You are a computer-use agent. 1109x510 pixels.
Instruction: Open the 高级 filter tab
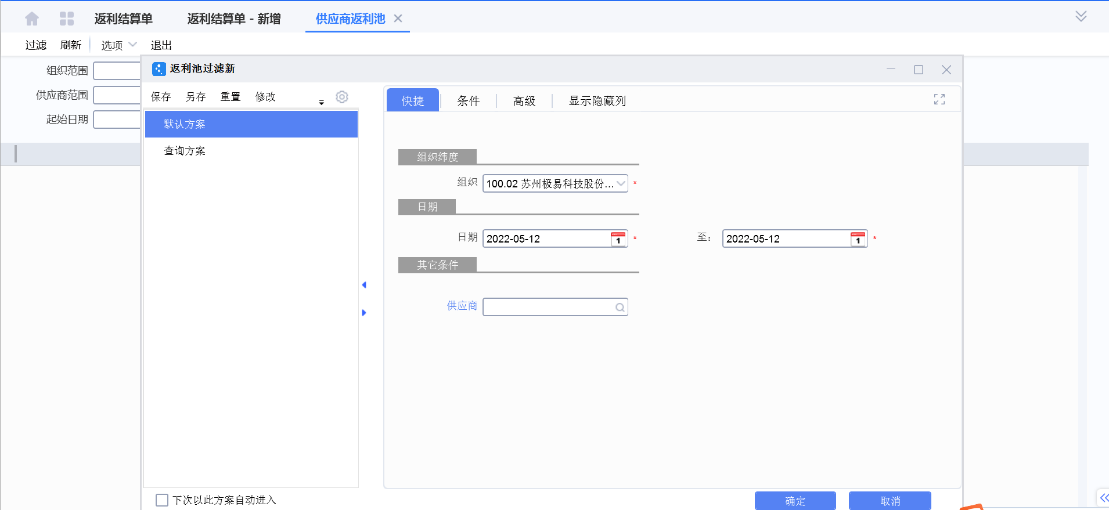click(x=524, y=101)
